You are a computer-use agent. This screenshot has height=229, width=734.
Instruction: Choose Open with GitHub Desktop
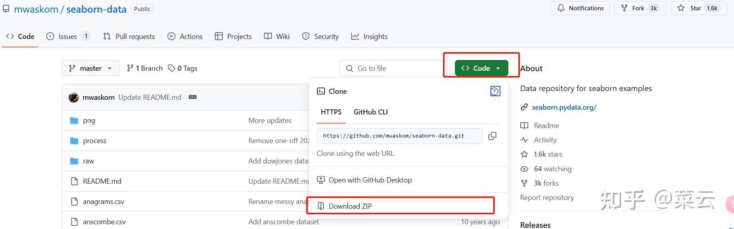(370, 180)
